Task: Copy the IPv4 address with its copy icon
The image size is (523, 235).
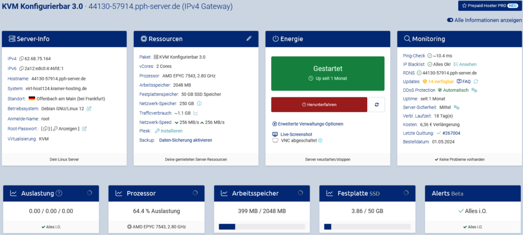Action: click(21, 59)
